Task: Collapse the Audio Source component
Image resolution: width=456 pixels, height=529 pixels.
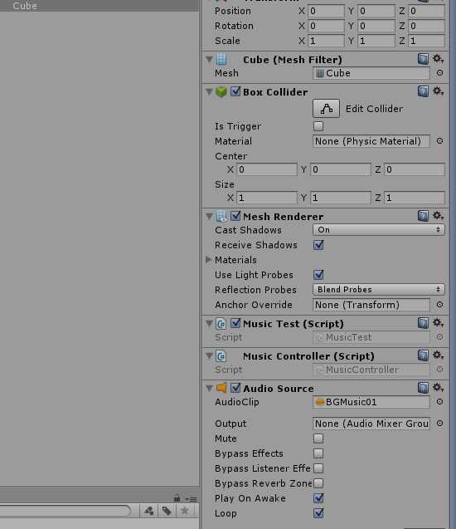Action: pyautogui.click(x=209, y=389)
